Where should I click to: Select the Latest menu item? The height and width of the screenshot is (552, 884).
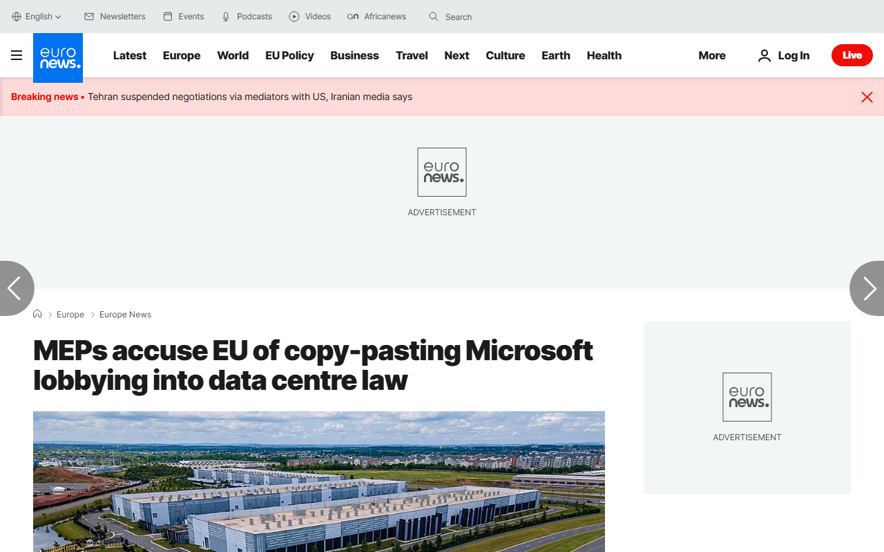(130, 55)
